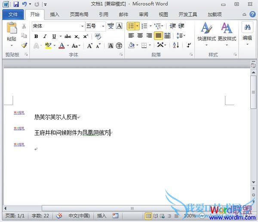Undo the last action
The width and height of the screenshot is (258, 222).
coord(25,4)
